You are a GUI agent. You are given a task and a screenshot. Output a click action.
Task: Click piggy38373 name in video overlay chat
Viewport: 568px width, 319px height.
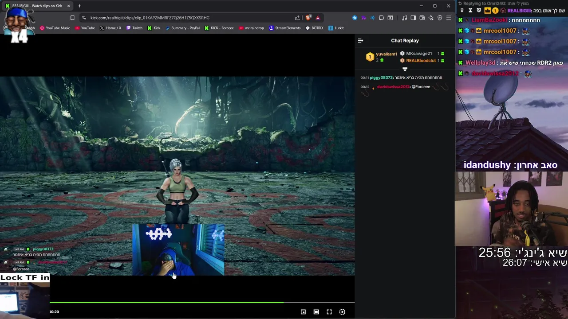pos(43,249)
